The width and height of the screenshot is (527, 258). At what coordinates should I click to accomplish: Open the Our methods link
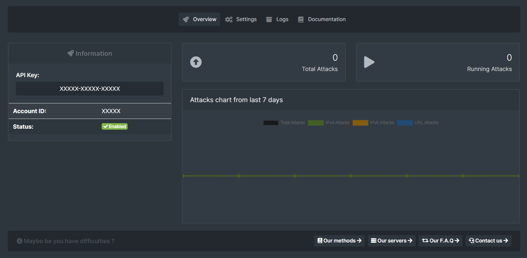[339, 241]
